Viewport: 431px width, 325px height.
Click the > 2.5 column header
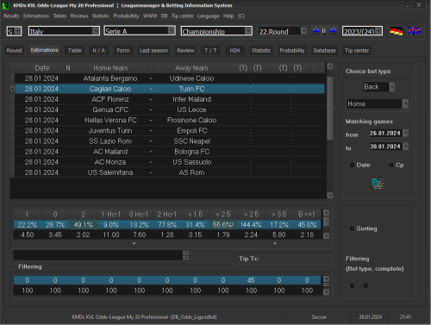click(251, 215)
